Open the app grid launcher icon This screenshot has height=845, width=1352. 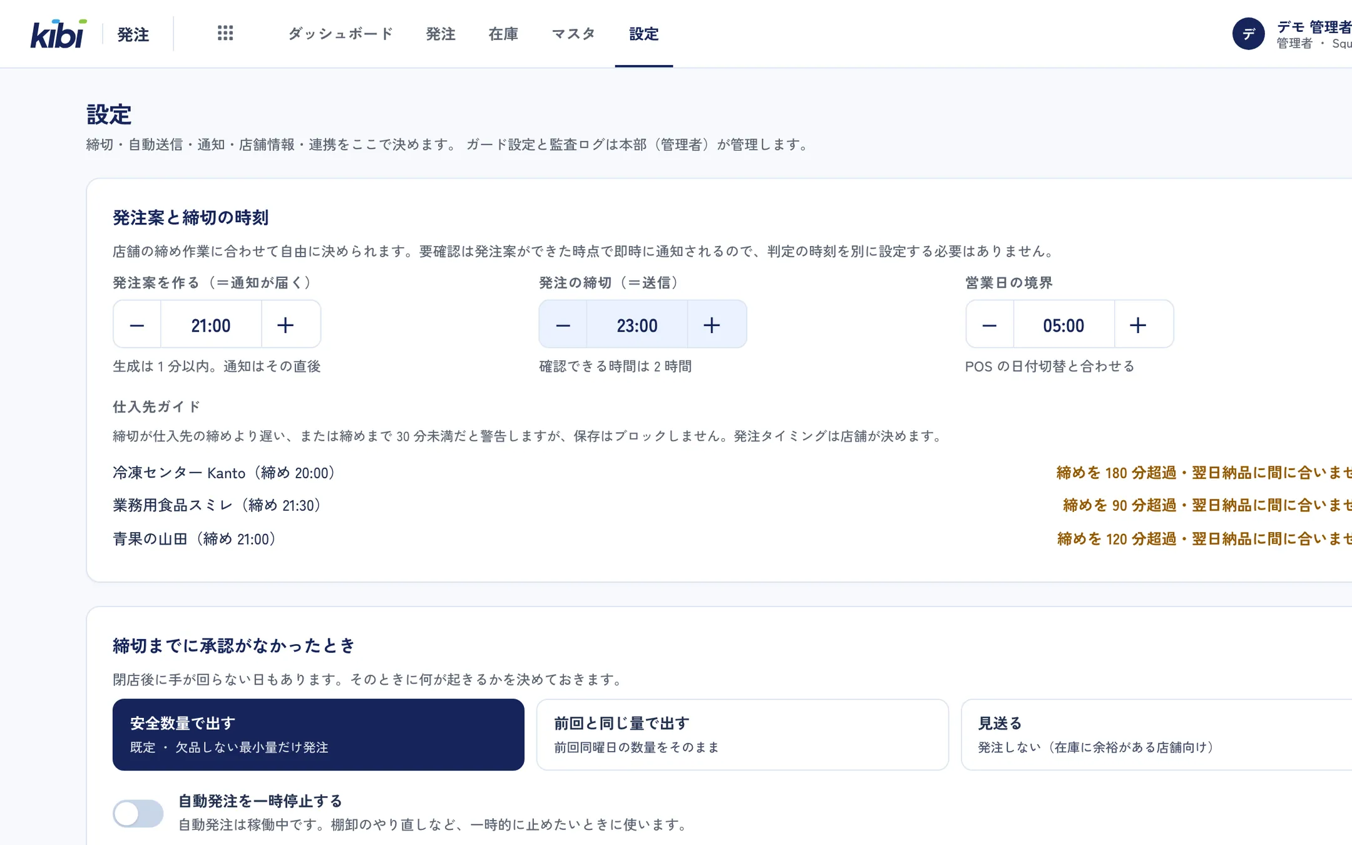[225, 34]
